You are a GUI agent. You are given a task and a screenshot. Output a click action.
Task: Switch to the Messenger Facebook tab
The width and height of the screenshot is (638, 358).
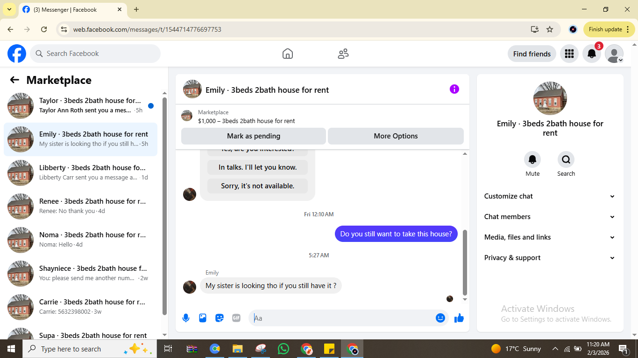tap(72, 9)
